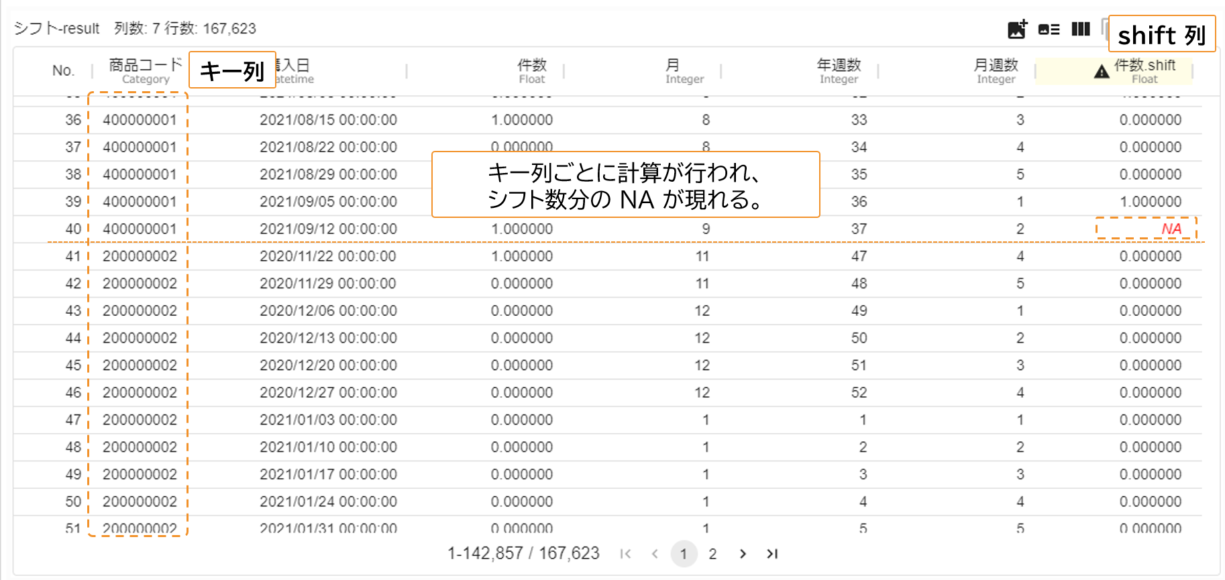Click 商品コード 200000002 in row 41
Image resolution: width=1225 pixels, height=580 pixels.
pos(140,256)
